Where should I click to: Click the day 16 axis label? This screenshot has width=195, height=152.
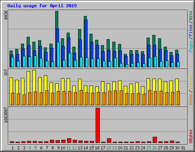[97, 148]
